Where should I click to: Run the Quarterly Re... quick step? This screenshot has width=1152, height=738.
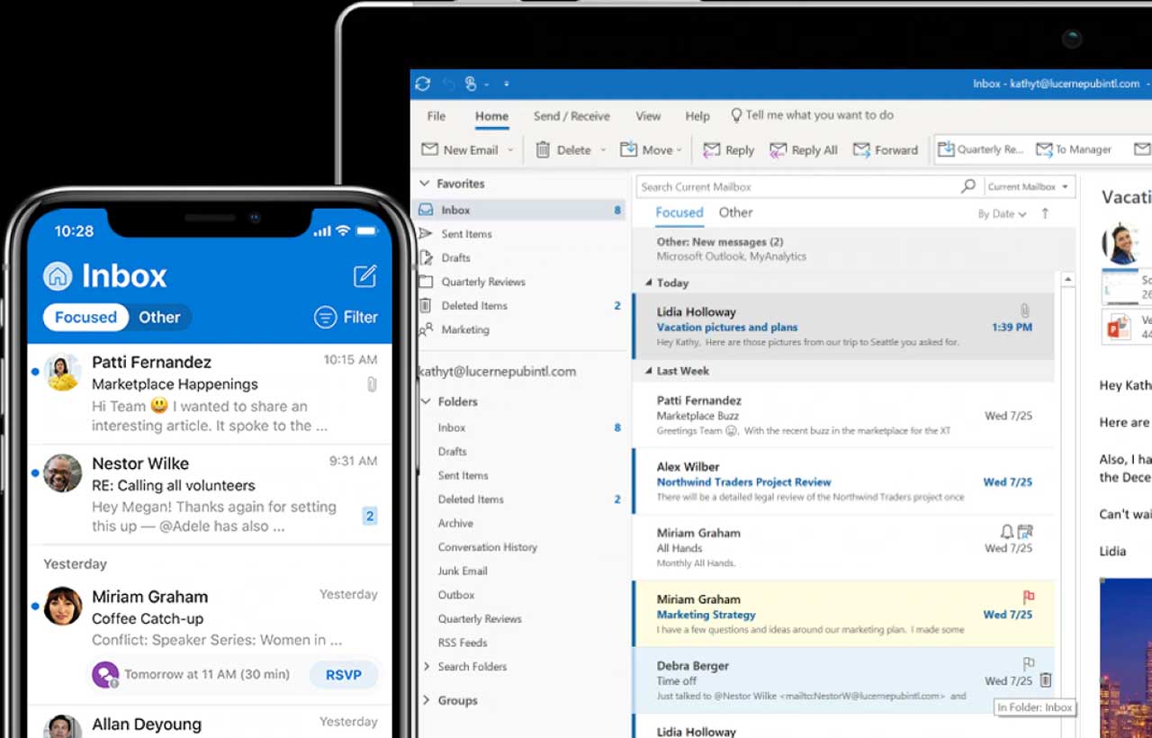click(981, 149)
